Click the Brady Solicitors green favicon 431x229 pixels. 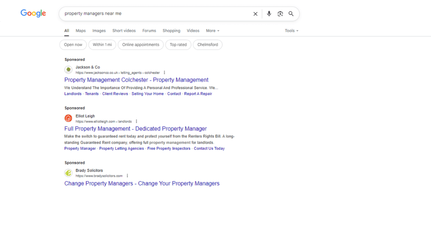click(x=68, y=173)
